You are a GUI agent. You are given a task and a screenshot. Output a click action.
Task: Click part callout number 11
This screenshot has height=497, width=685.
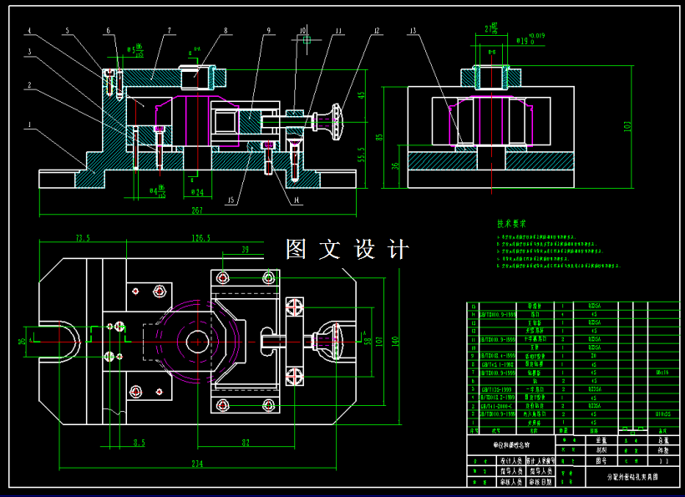point(338,31)
